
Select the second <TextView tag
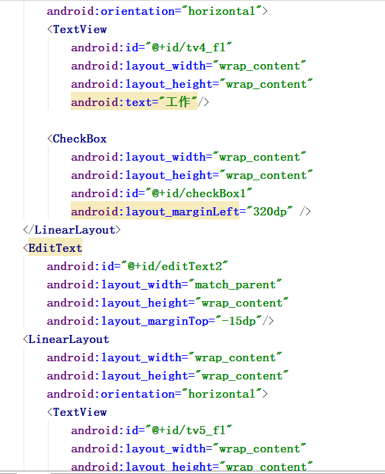pyautogui.click(x=77, y=413)
